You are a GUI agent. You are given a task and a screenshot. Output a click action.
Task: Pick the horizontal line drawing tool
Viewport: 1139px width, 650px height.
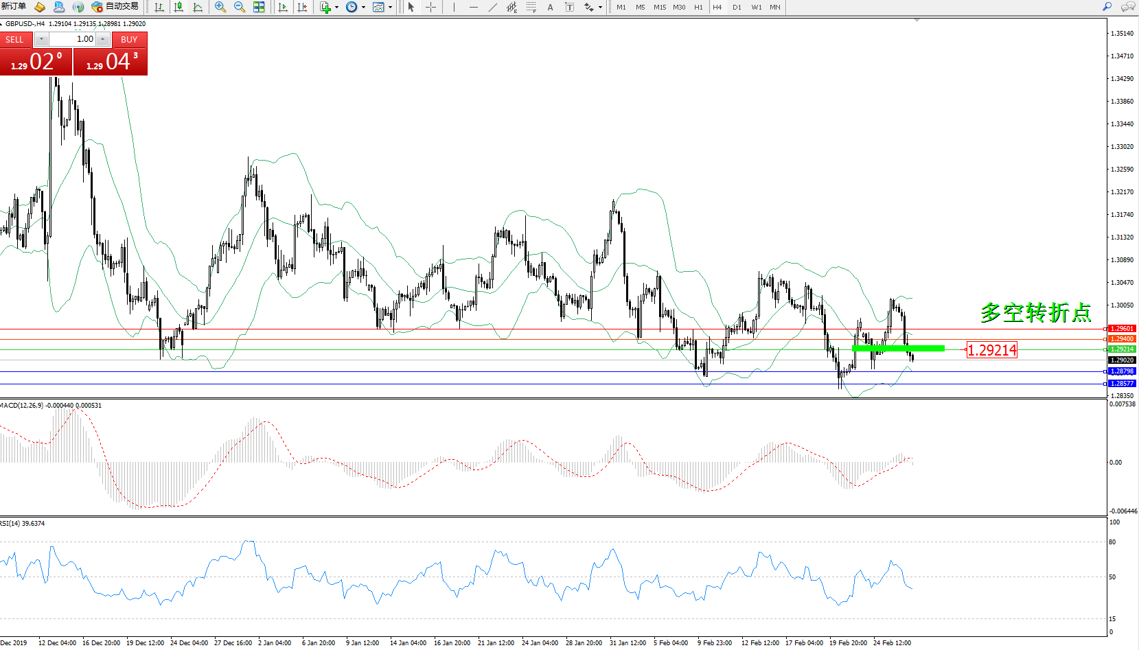coord(474,7)
